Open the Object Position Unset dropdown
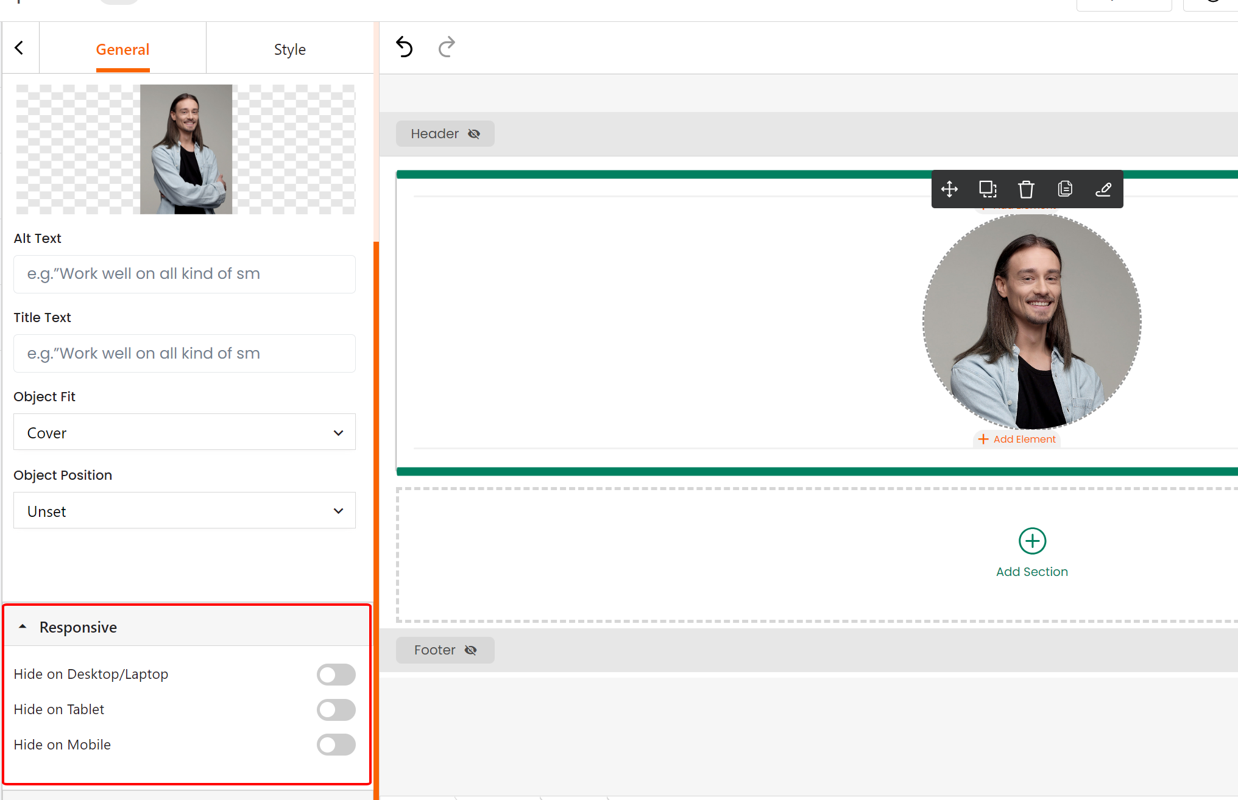The image size is (1238, 800). 184,511
